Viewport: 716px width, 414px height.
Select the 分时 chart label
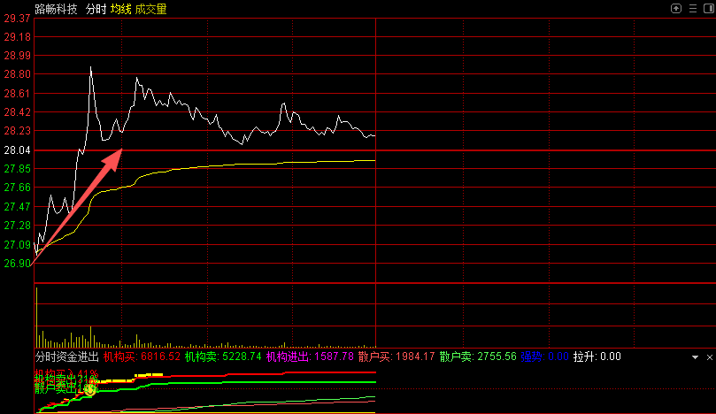(95, 9)
